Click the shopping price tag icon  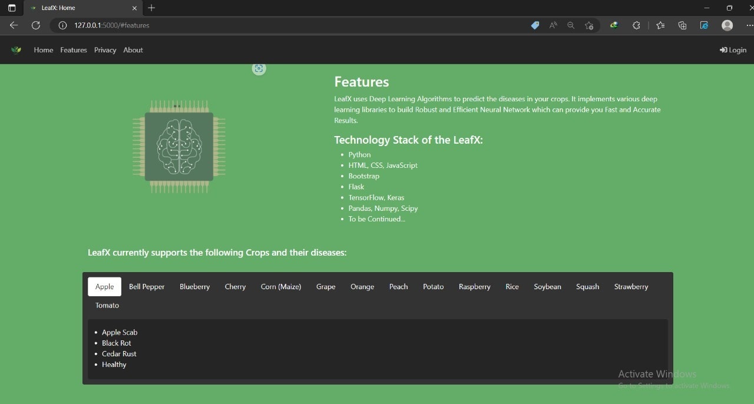point(535,25)
